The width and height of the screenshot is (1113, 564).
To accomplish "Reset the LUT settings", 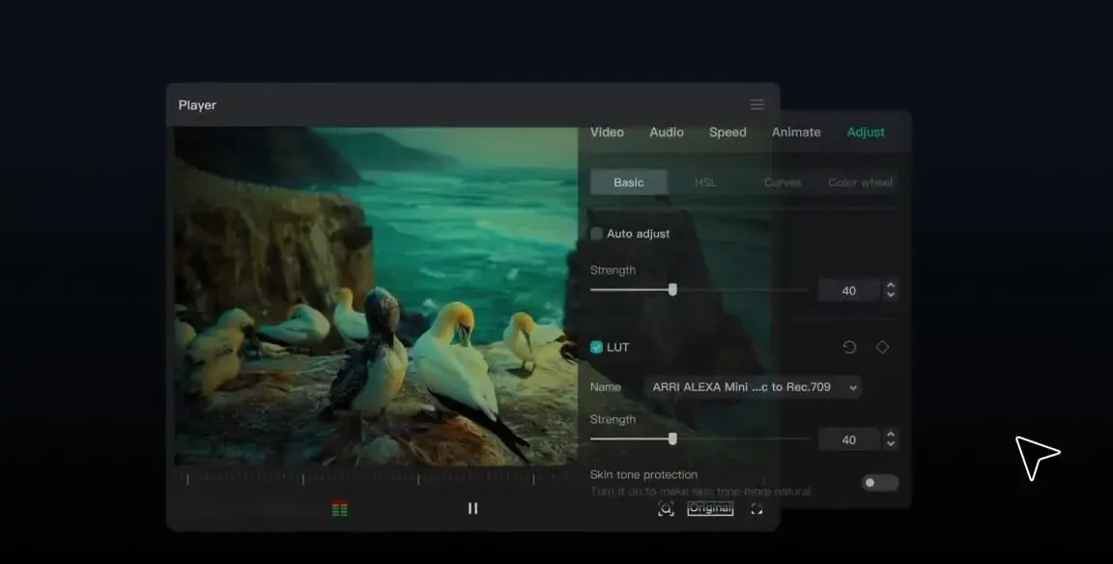I will point(849,347).
